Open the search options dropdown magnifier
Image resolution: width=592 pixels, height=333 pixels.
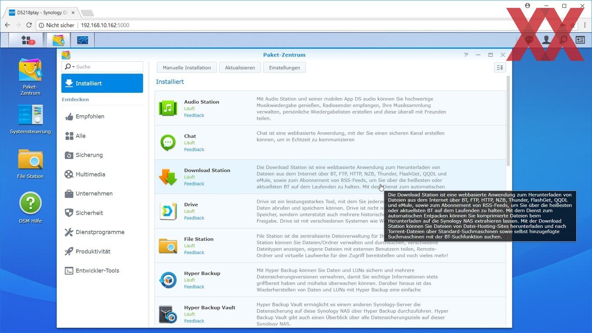(69, 67)
